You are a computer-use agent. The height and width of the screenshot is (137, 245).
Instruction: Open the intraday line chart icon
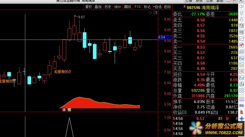tap(241, 38)
